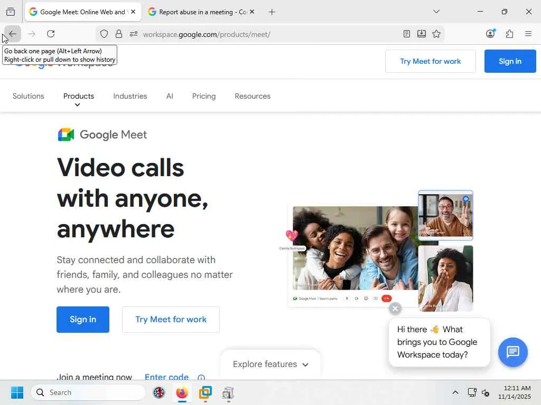The width and height of the screenshot is (541, 405).
Task: Open the Products menu
Action: click(79, 96)
